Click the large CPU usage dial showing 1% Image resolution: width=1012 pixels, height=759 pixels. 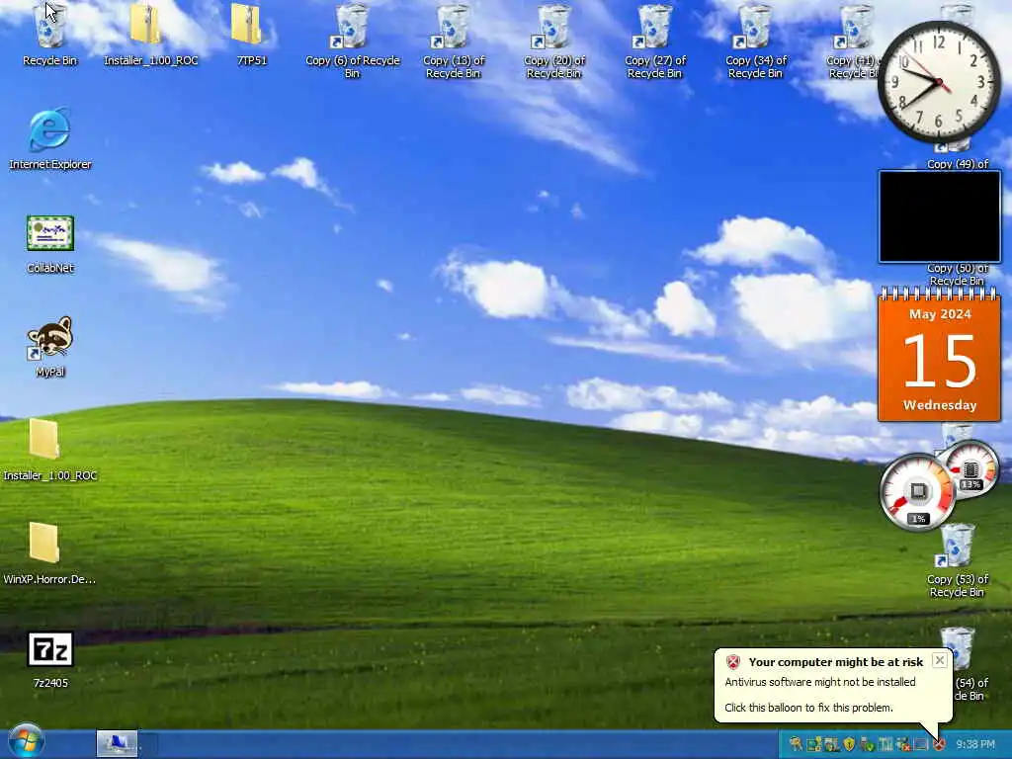[x=917, y=492]
